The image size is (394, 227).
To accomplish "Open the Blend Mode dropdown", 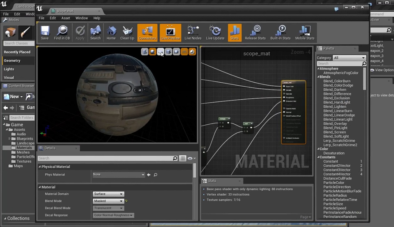I will point(108,201).
